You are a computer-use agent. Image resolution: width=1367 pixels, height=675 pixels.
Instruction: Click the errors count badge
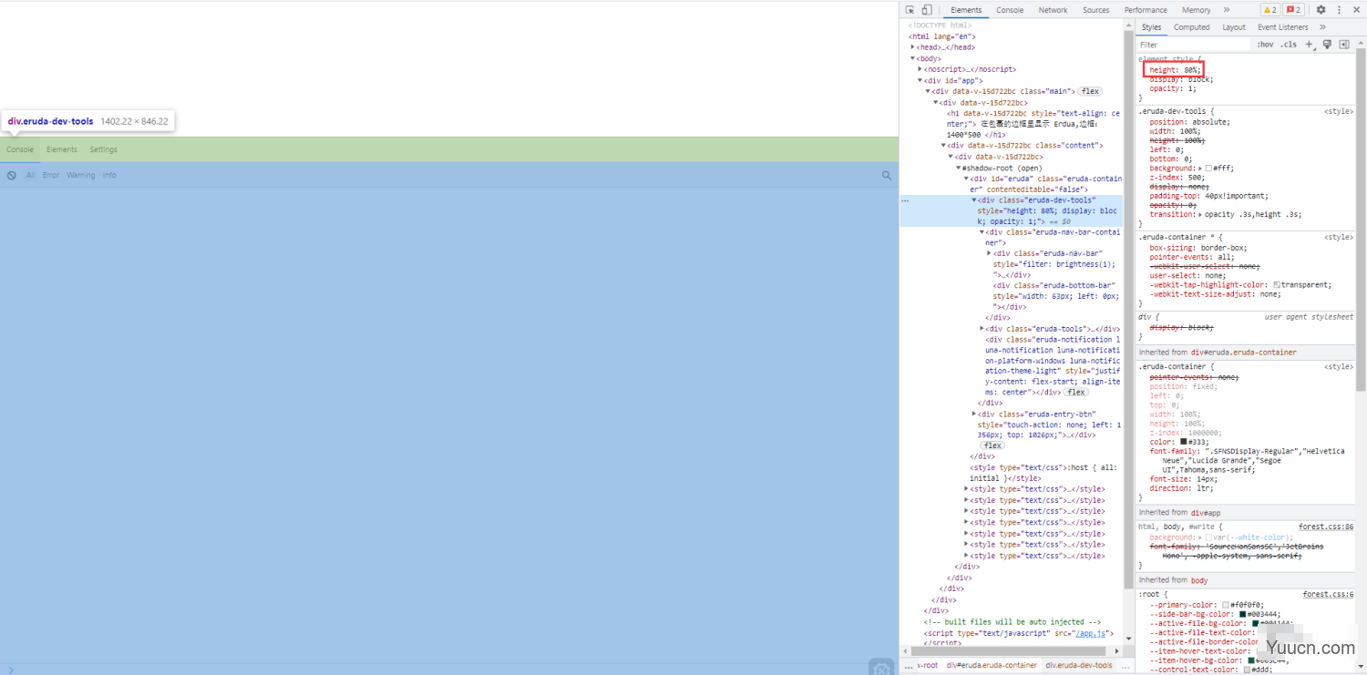(1293, 10)
